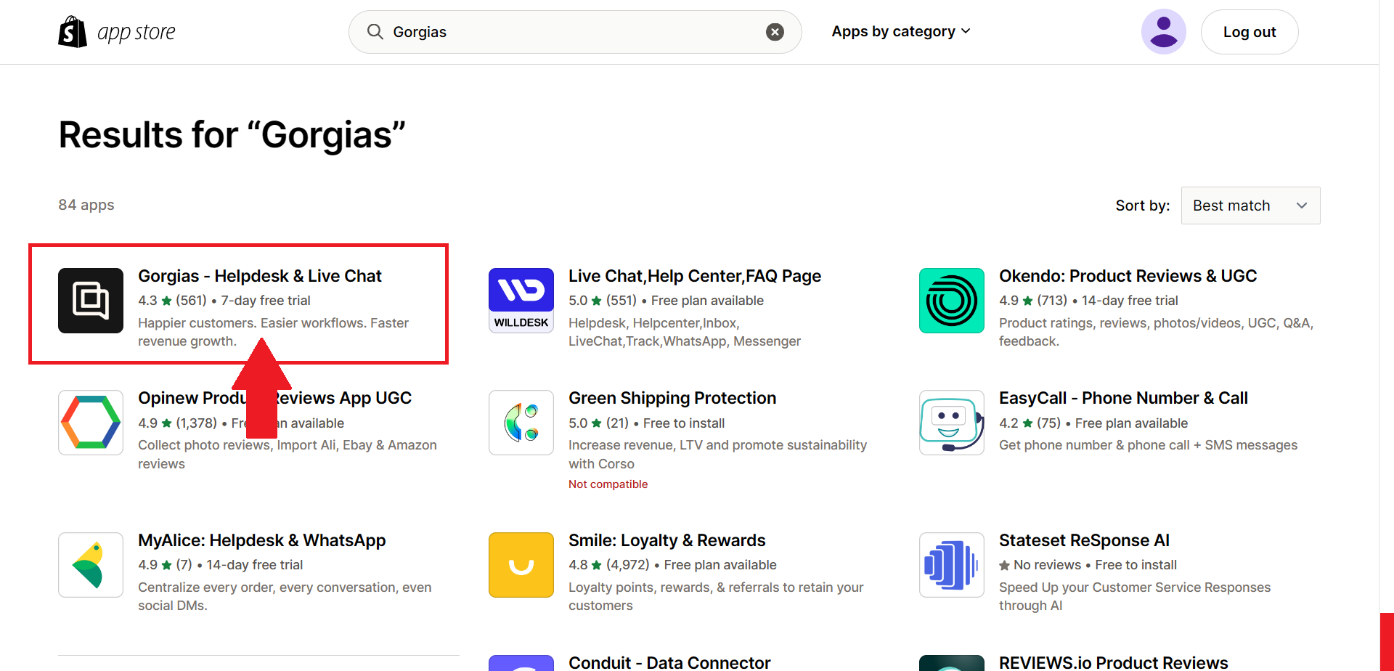Click the Opinew hexagon app icon
1394x671 pixels.
pyautogui.click(x=91, y=423)
